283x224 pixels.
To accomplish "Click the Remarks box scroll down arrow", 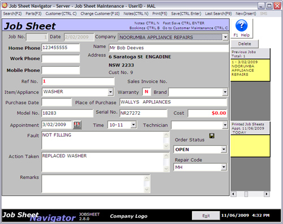I will coord(147,189).
